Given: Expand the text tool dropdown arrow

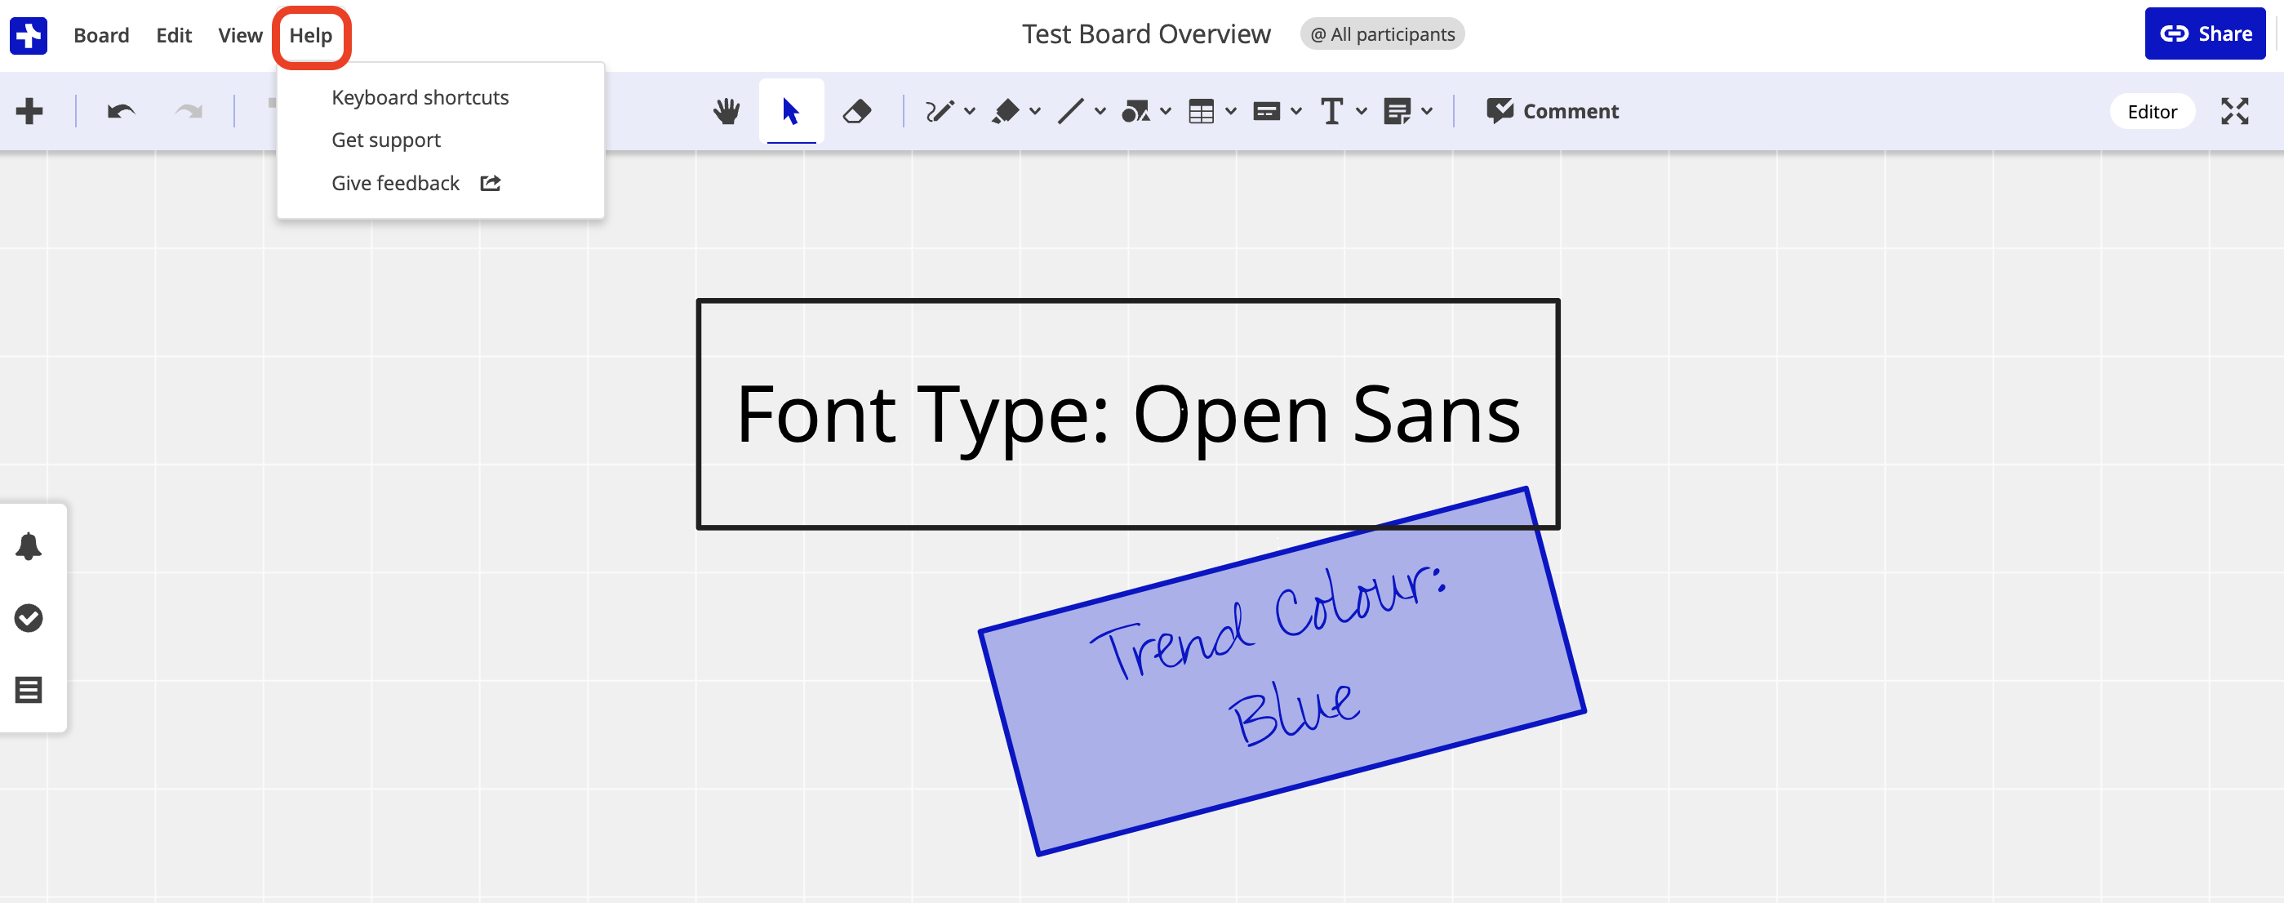Looking at the screenshot, I should (1361, 111).
